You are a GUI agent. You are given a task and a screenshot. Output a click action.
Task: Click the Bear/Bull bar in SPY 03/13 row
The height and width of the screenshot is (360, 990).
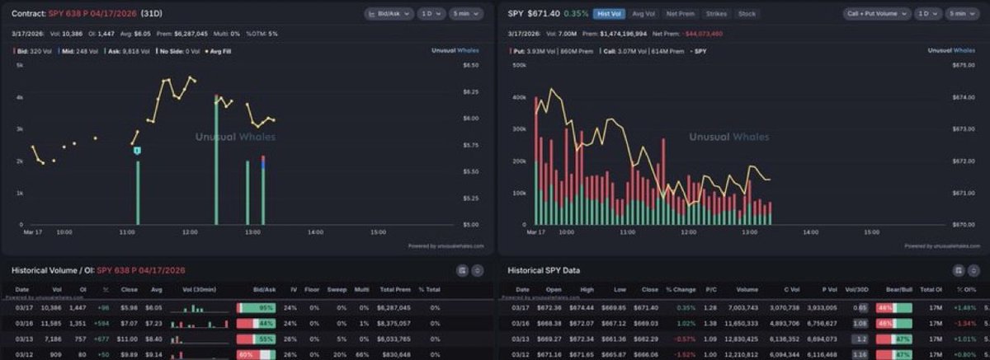point(894,339)
